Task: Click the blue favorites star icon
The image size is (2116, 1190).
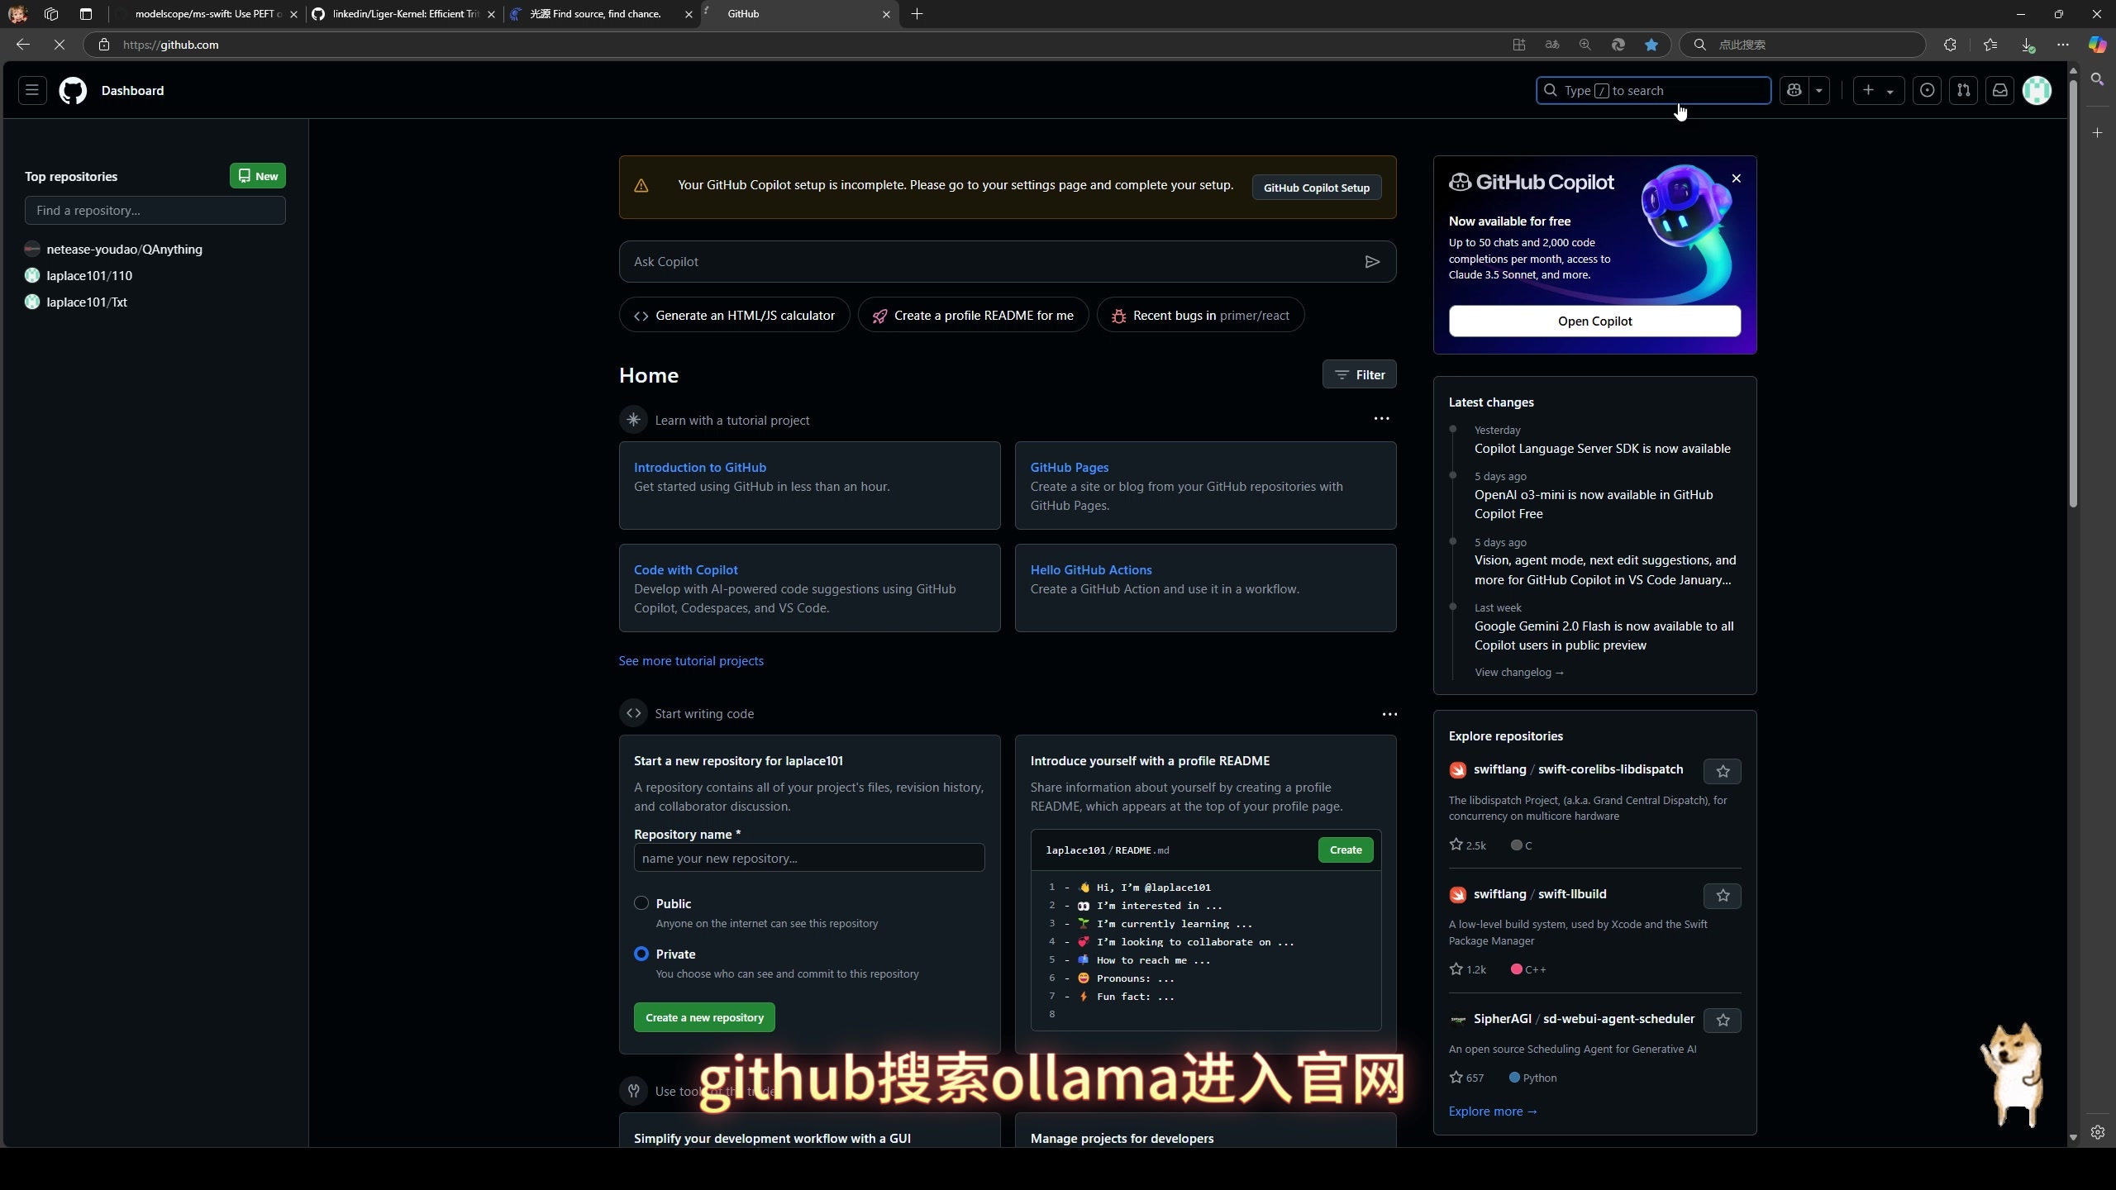Action: coord(1651,45)
